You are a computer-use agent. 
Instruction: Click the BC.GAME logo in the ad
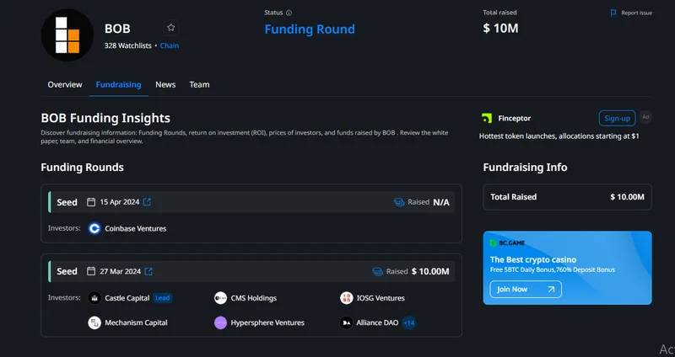click(x=507, y=243)
